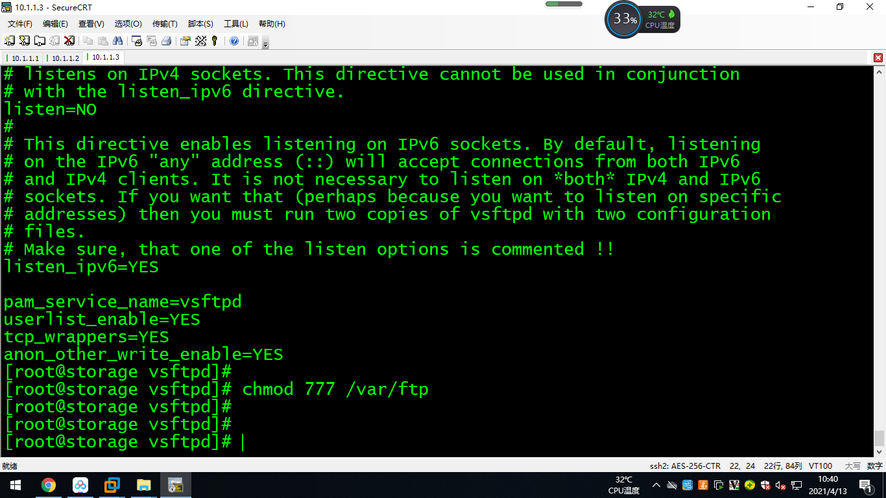Click the listen_ipv6=YES line

click(x=81, y=267)
